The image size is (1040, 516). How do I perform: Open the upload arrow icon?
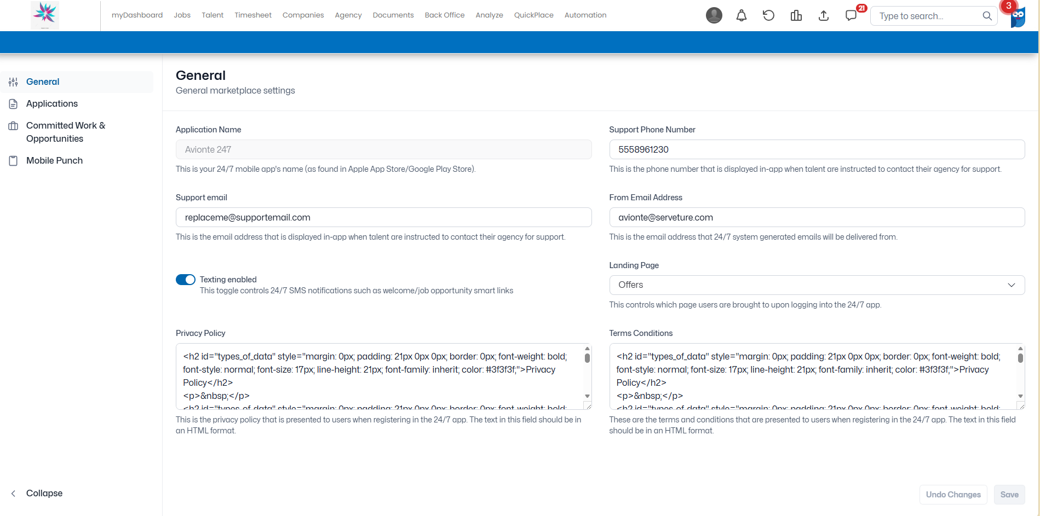click(823, 15)
